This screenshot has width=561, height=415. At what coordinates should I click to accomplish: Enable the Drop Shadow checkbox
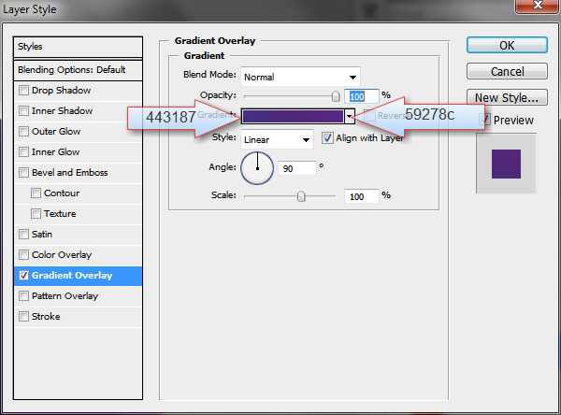(23, 91)
